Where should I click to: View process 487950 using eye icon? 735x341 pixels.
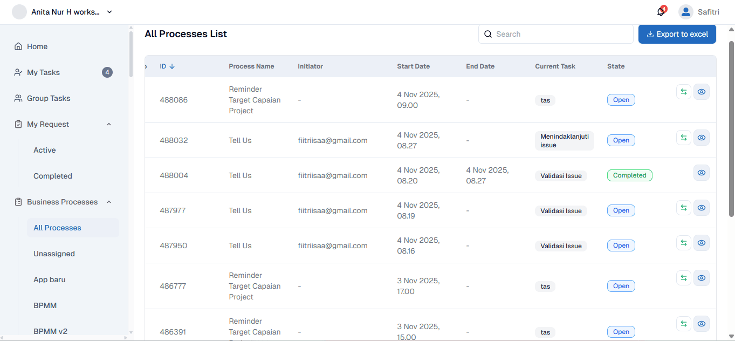click(x=701, y=243)
